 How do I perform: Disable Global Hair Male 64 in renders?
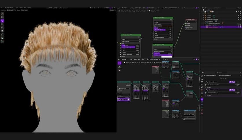pos(241,27)
